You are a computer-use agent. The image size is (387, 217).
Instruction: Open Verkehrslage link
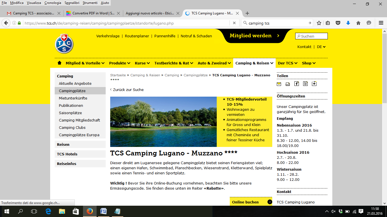coord(108,36)
